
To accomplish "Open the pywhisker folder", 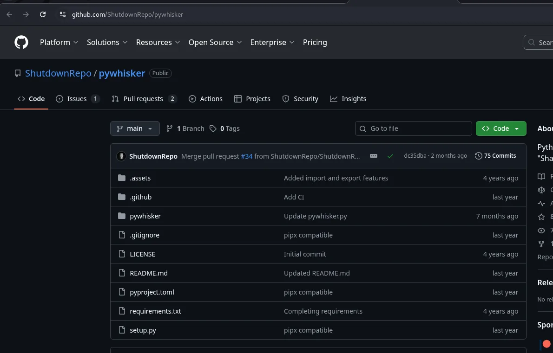I will coord(145,216).
